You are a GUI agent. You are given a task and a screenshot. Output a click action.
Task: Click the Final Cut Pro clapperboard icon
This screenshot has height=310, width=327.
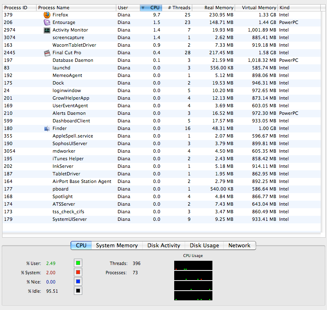click(x=47, y=53)
